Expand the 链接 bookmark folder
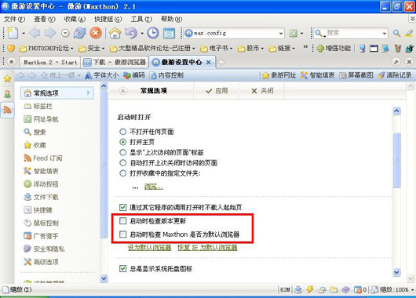The height and width of the screenshot is (298, 416). coord(282,49)
